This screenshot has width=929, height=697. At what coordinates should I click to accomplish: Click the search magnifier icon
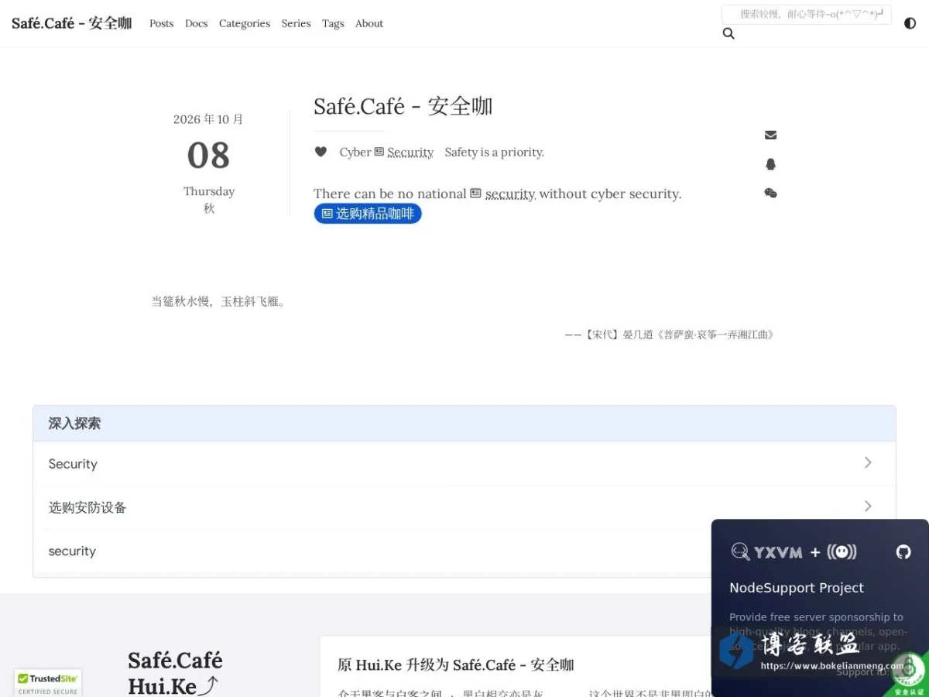[728, 33]
